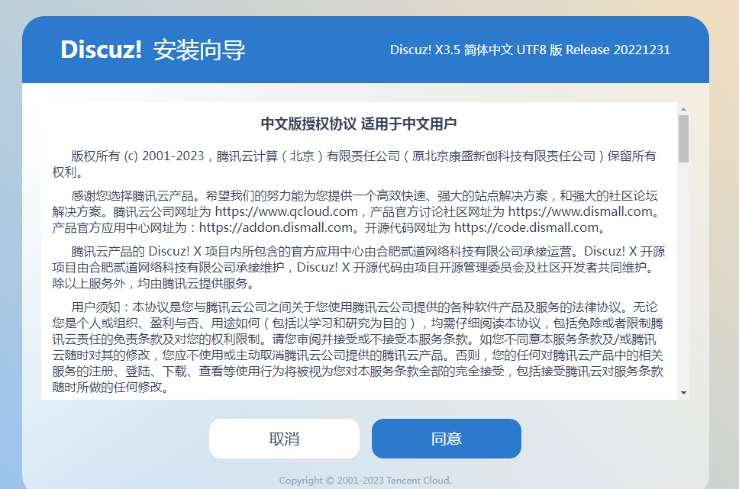Click the https://code.dismall.com URL text
The height and width of the screenshot is (489, 739).
[x=527, y=227]
